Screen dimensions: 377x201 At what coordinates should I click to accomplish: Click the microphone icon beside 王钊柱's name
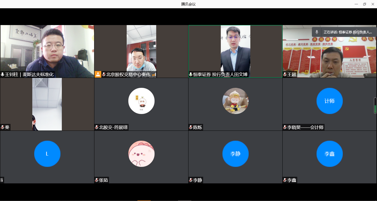2,75
